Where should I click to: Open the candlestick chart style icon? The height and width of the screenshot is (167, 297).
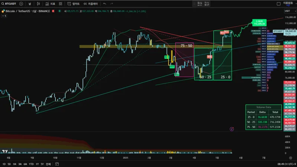[x=39, y=4]
